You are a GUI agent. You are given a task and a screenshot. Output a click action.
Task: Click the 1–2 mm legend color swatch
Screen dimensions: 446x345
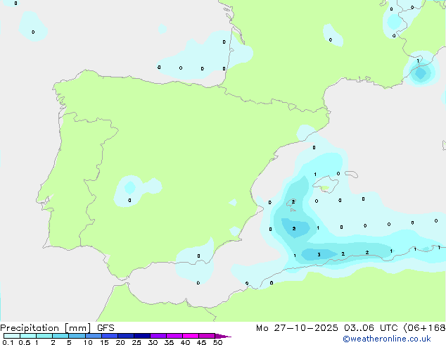[x=44, y=336]
